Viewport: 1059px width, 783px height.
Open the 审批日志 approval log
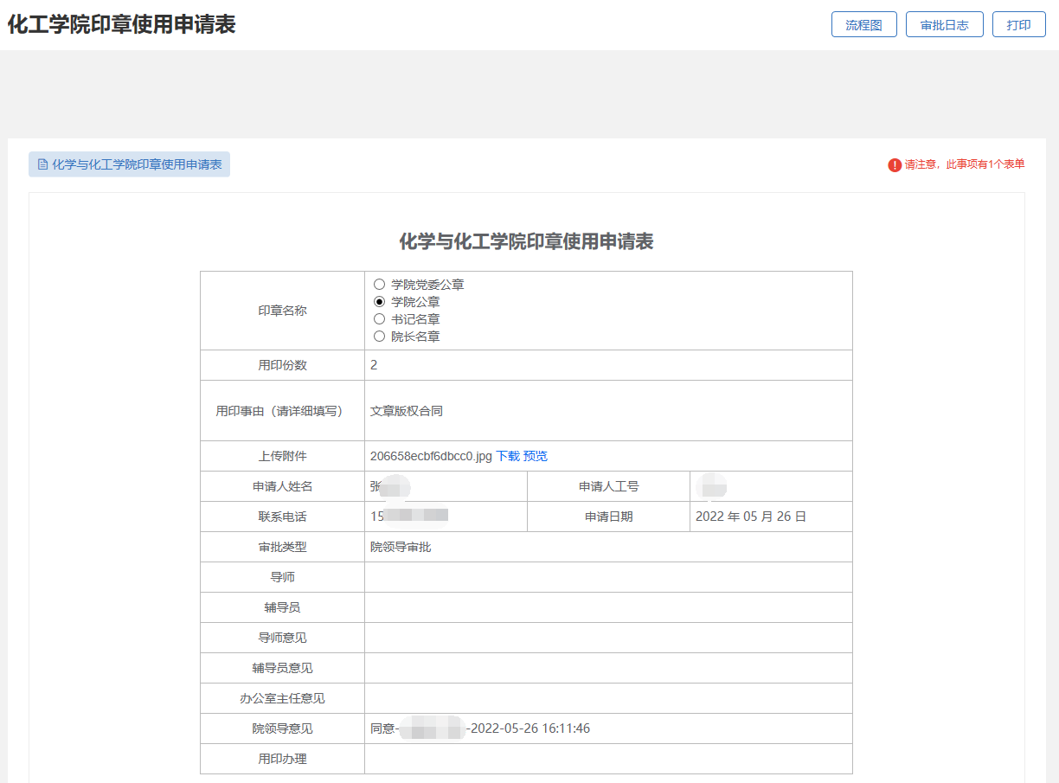[x=944, y=25]
